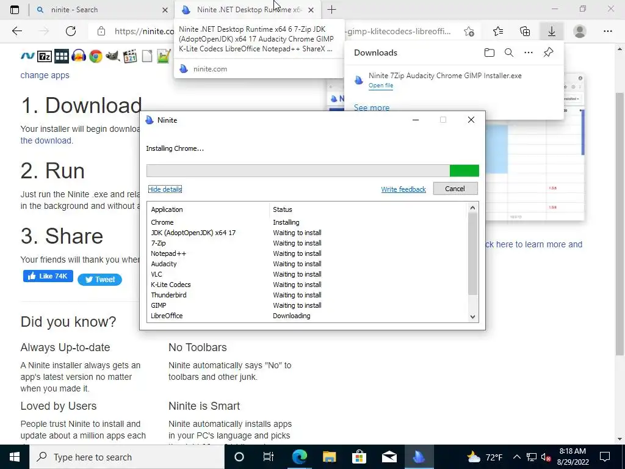
Task: Click the LibreOffice document icon on page
Action: pyautogui.click(x=147, y=56)
